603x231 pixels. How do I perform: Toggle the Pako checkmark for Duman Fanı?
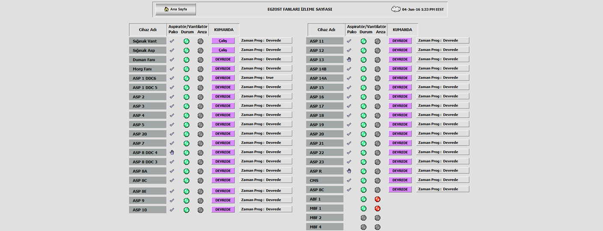[172, 60]
